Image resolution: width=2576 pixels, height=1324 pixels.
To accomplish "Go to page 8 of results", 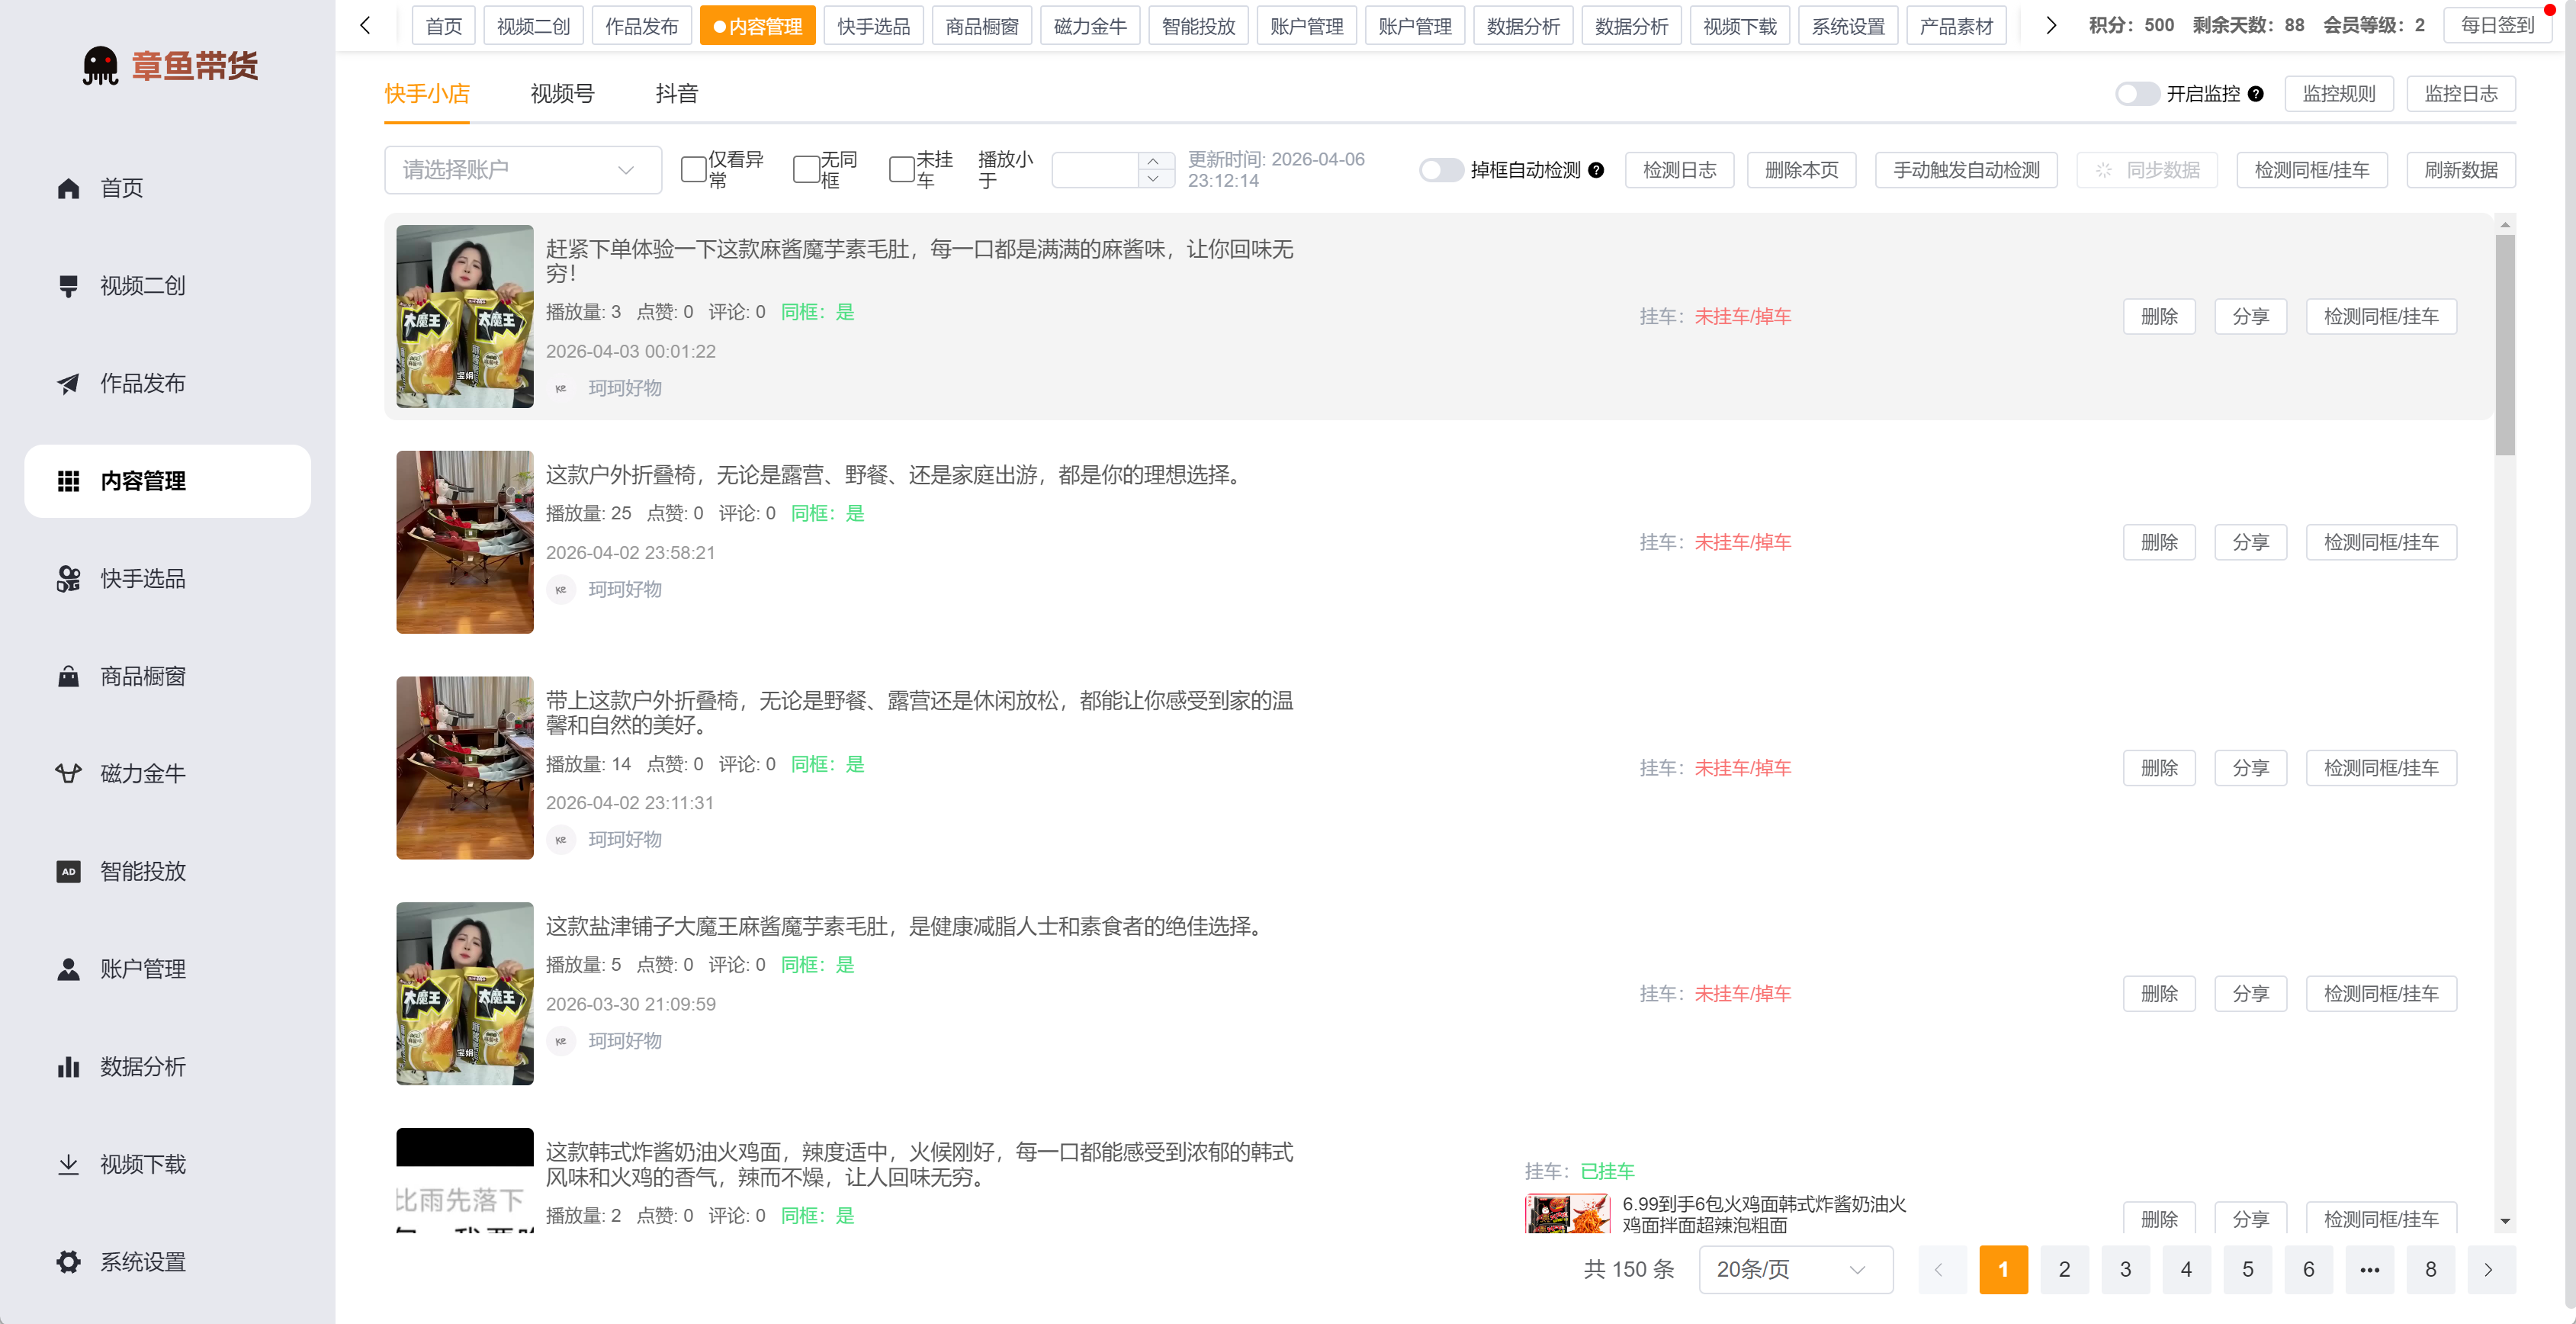I will point(2431,1270).
